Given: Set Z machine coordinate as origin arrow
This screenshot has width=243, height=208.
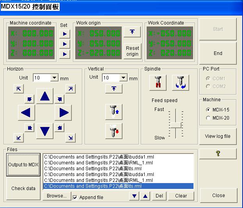Looking at the screenshot, I should click(x=65, y=54).
